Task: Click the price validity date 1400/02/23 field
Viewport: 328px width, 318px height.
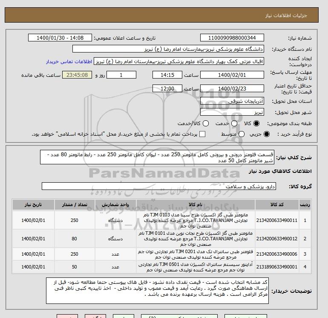Action: pyautogui.click(x=232, y=88)
